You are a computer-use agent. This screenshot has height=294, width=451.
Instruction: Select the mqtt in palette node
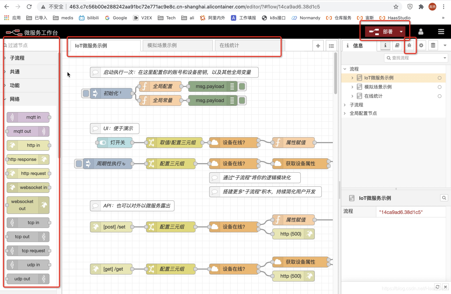[x=28, y=117]
